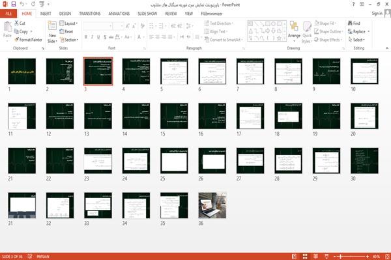Click the Undo arrow icon
Screen dimensions: 391x260
coord(22,4)
